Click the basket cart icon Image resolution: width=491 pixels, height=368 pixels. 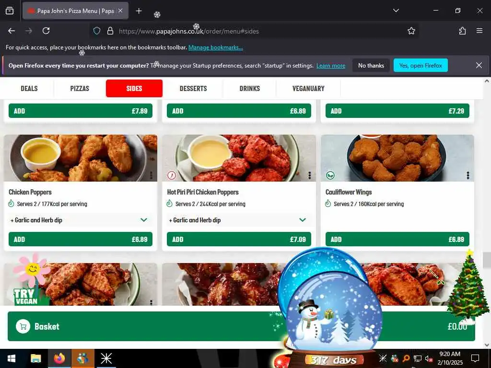(23, 326)
